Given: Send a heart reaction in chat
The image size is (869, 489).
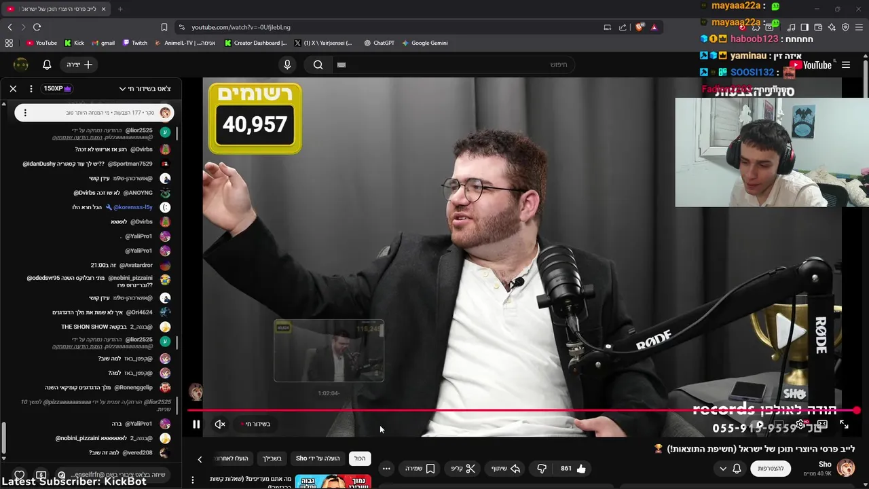Looking at the screenshot, I should [x=20, y=475].
